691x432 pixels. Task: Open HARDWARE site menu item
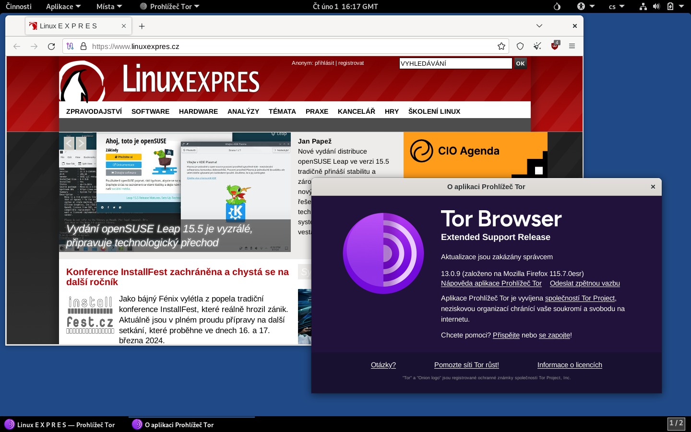198,111
